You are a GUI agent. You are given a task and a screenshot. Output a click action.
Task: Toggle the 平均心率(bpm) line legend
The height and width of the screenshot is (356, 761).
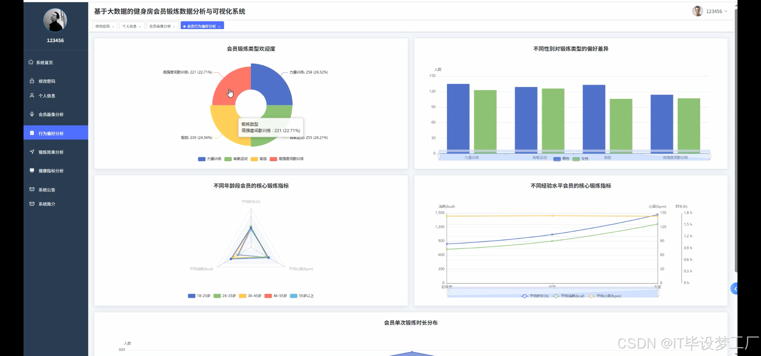(x=604, y=296)
